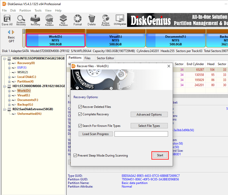
Task: Disable Search For Known File Types
Action: [80, 126]
